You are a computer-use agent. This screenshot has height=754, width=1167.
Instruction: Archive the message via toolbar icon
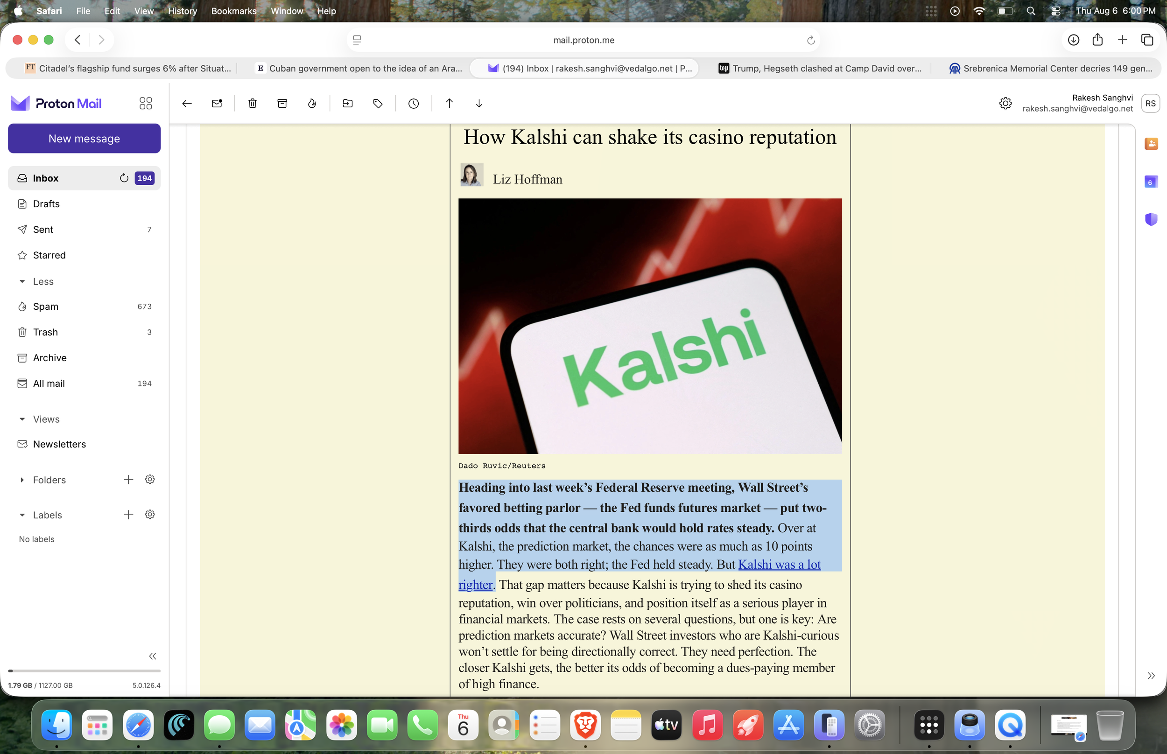[x=282, y=103]
